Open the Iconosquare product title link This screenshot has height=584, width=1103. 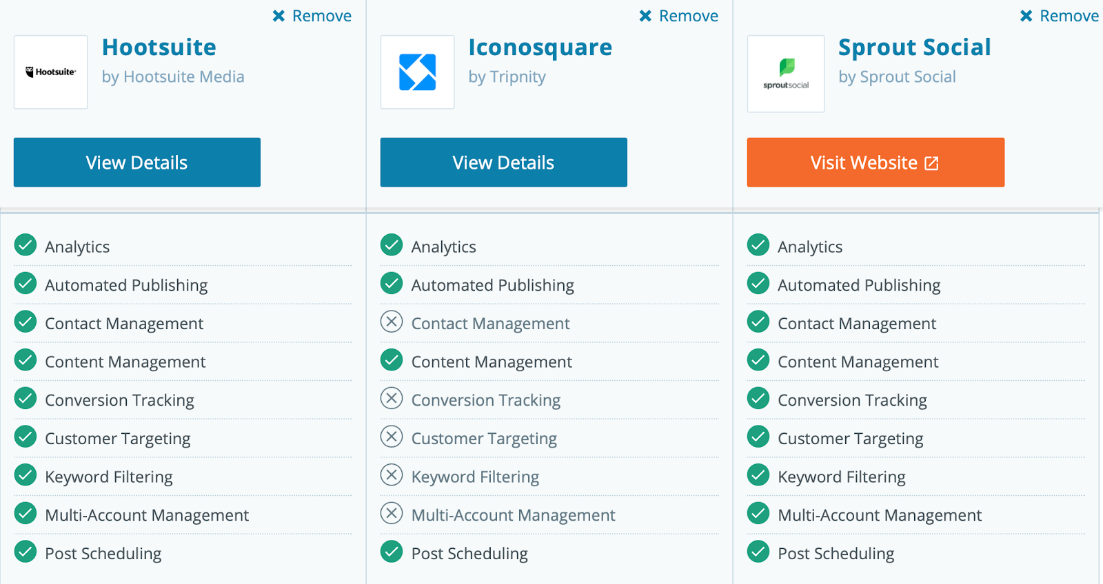540,47
